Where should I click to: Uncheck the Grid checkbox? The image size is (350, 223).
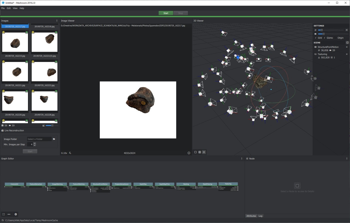click(316, 38)
